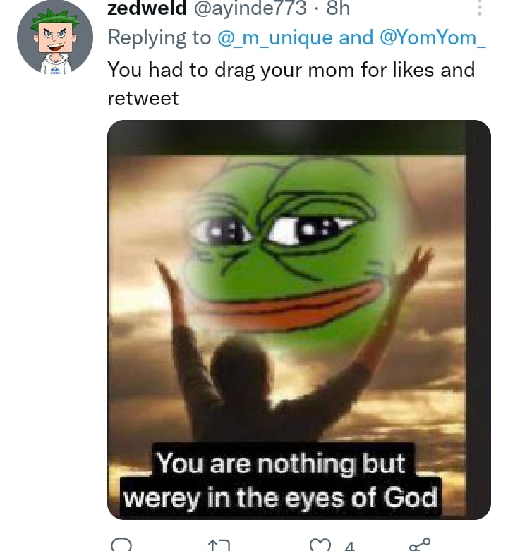Tap the word 'retweet' in the tweet text
The width and height of the screenshot is (508, 551).
[143, 98]
